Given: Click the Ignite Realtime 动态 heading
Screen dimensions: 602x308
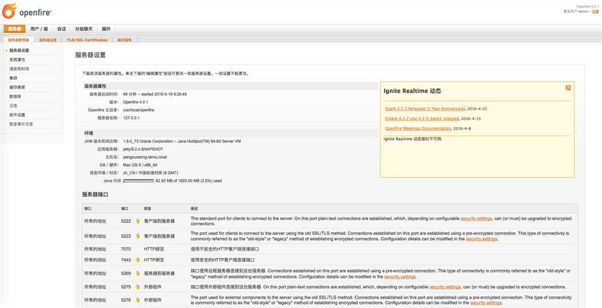Looking at the screenshot, I should pos(413,91).
